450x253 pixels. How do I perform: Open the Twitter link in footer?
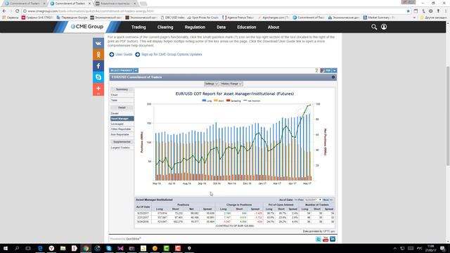click(319, 239)
